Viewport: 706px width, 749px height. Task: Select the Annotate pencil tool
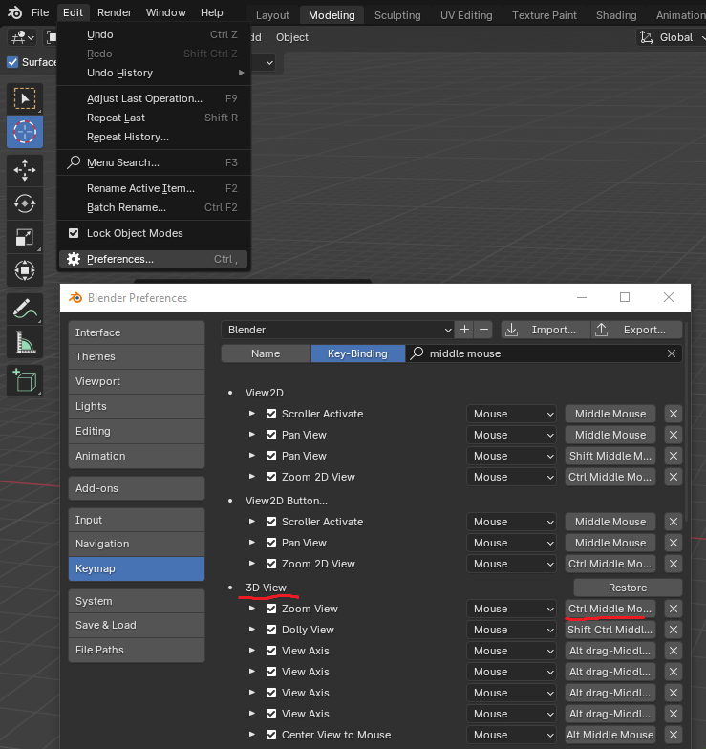25,310
